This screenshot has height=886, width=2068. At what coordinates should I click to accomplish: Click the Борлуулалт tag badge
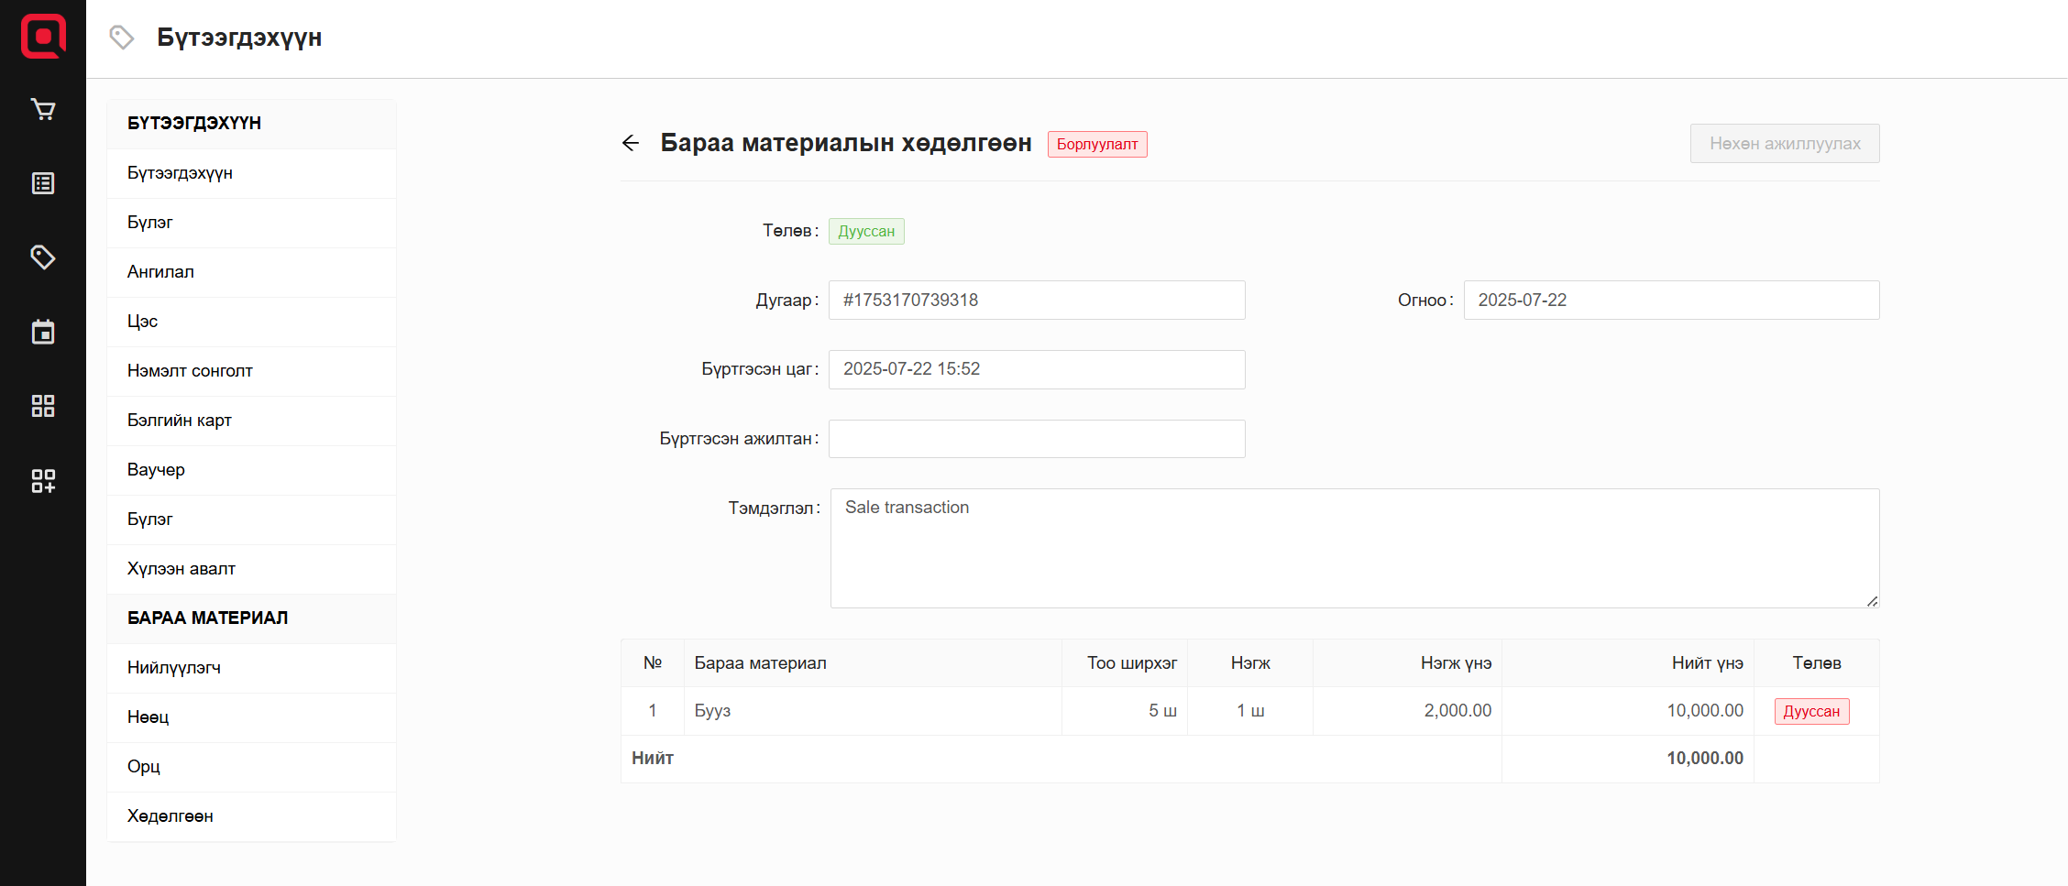(1096, 144)
